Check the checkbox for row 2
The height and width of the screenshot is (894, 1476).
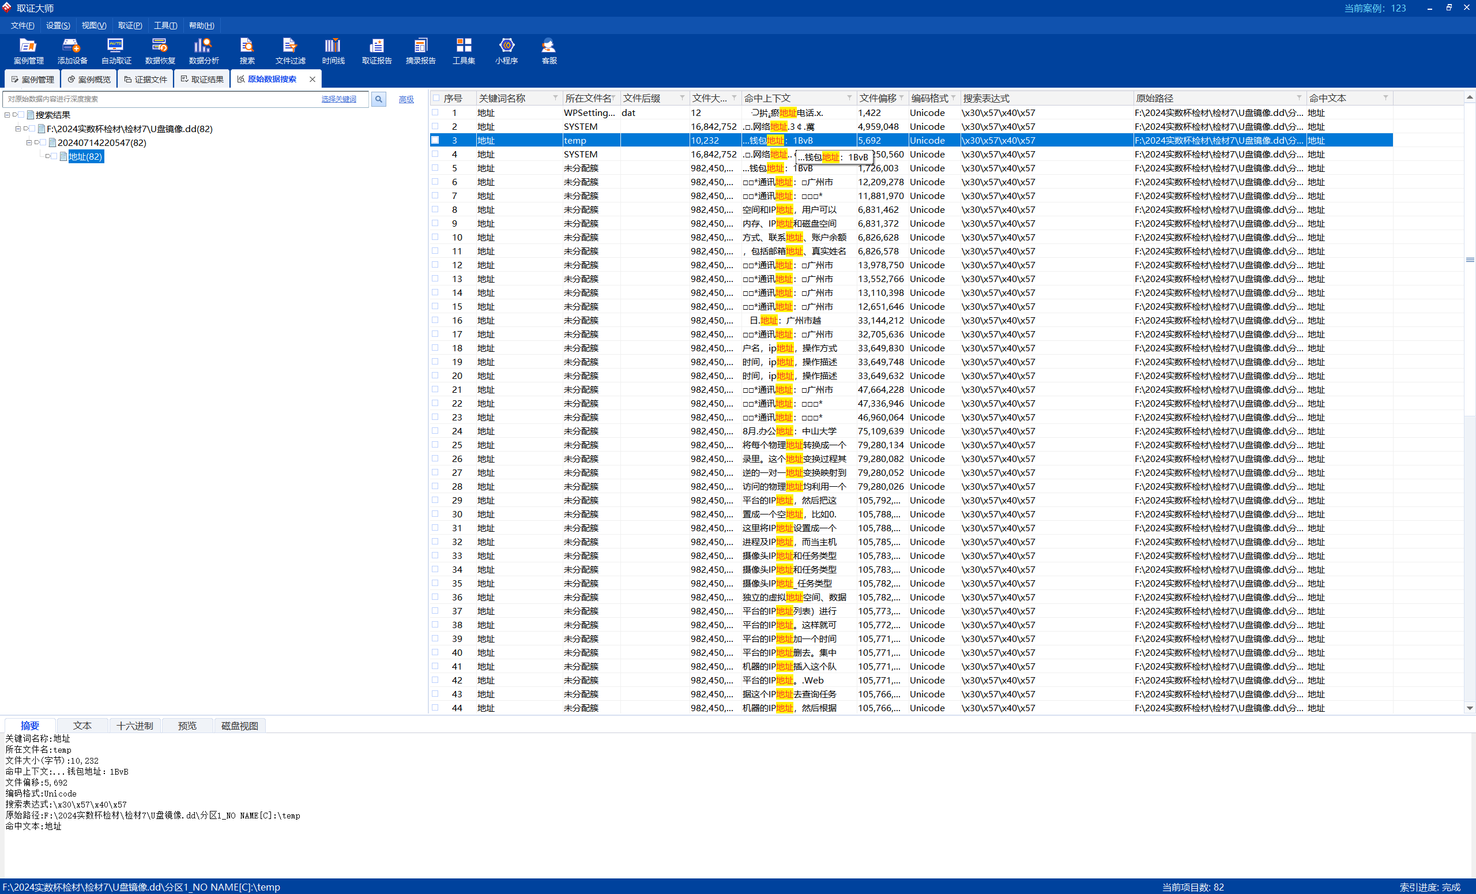(x=435, y=126)
